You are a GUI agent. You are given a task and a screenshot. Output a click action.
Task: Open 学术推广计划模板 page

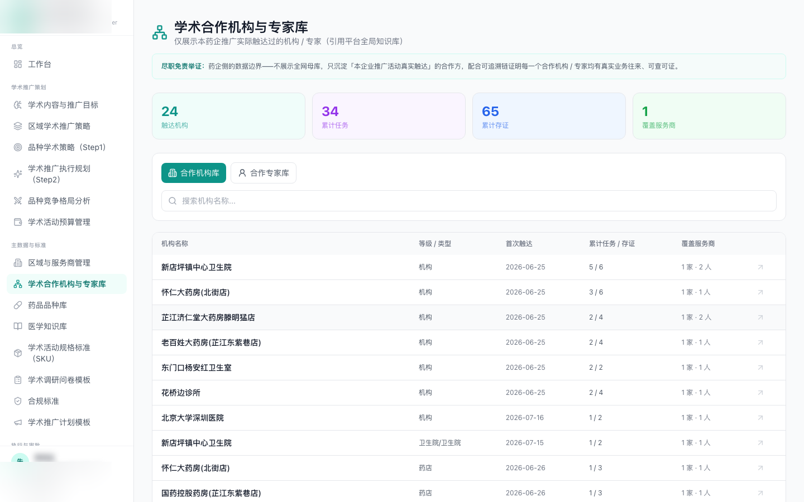pyautogui.click(x=66, y=422)
